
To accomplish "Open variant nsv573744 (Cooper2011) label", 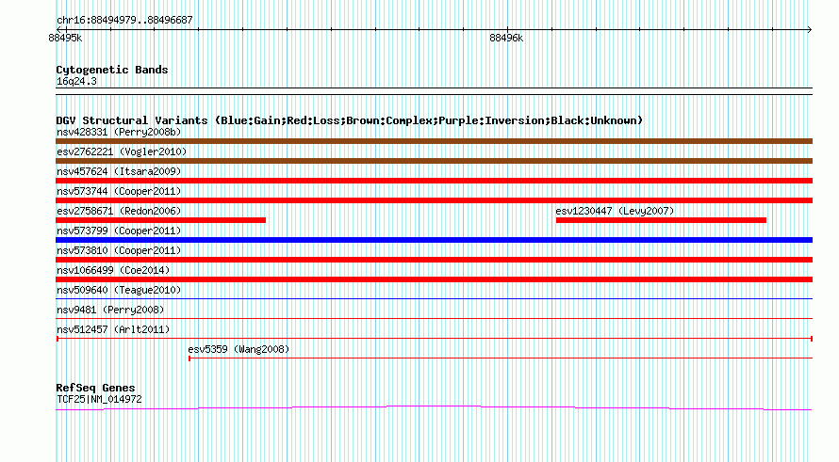I will click(x=119, y=191).
